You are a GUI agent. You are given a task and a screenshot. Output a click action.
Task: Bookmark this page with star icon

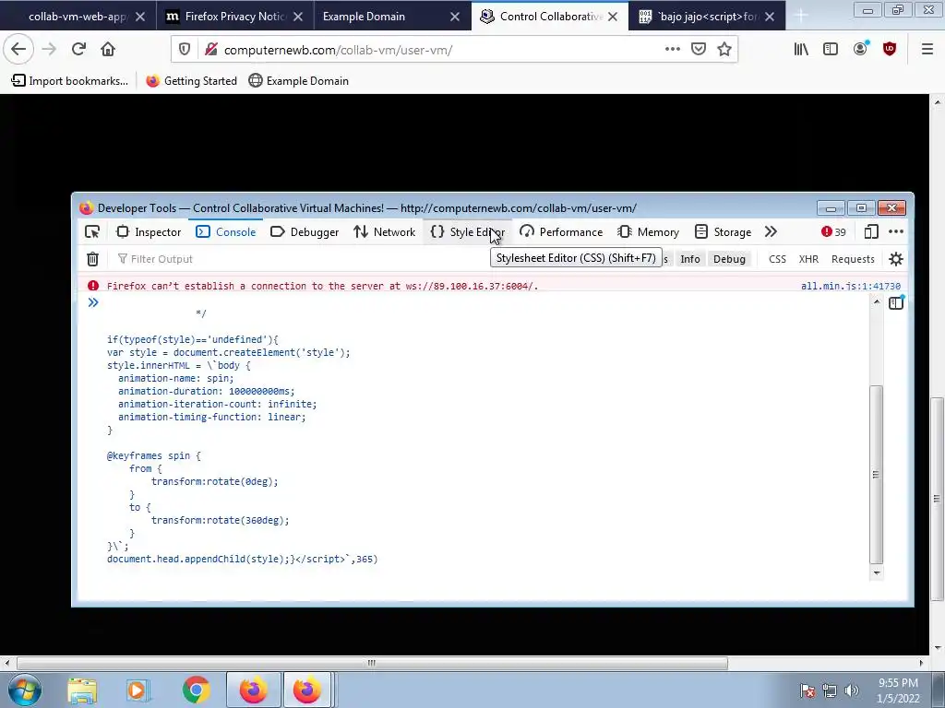click(x=724, y=50)
